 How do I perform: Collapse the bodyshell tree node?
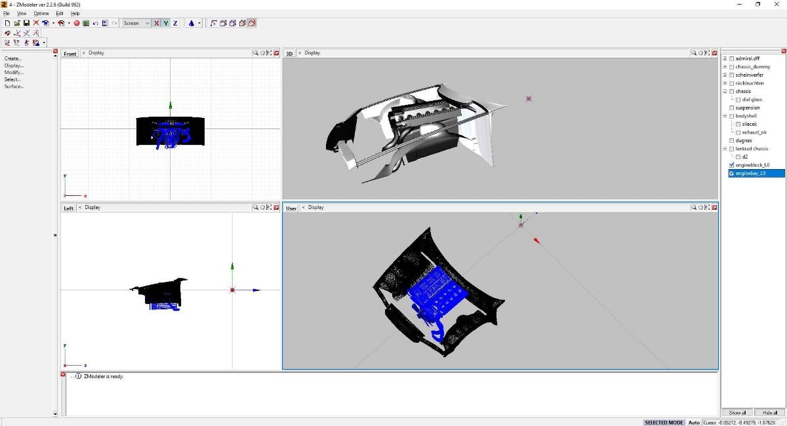coord(725,116)
